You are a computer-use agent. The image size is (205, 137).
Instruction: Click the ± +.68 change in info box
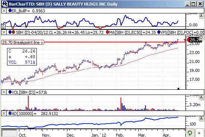22,57
